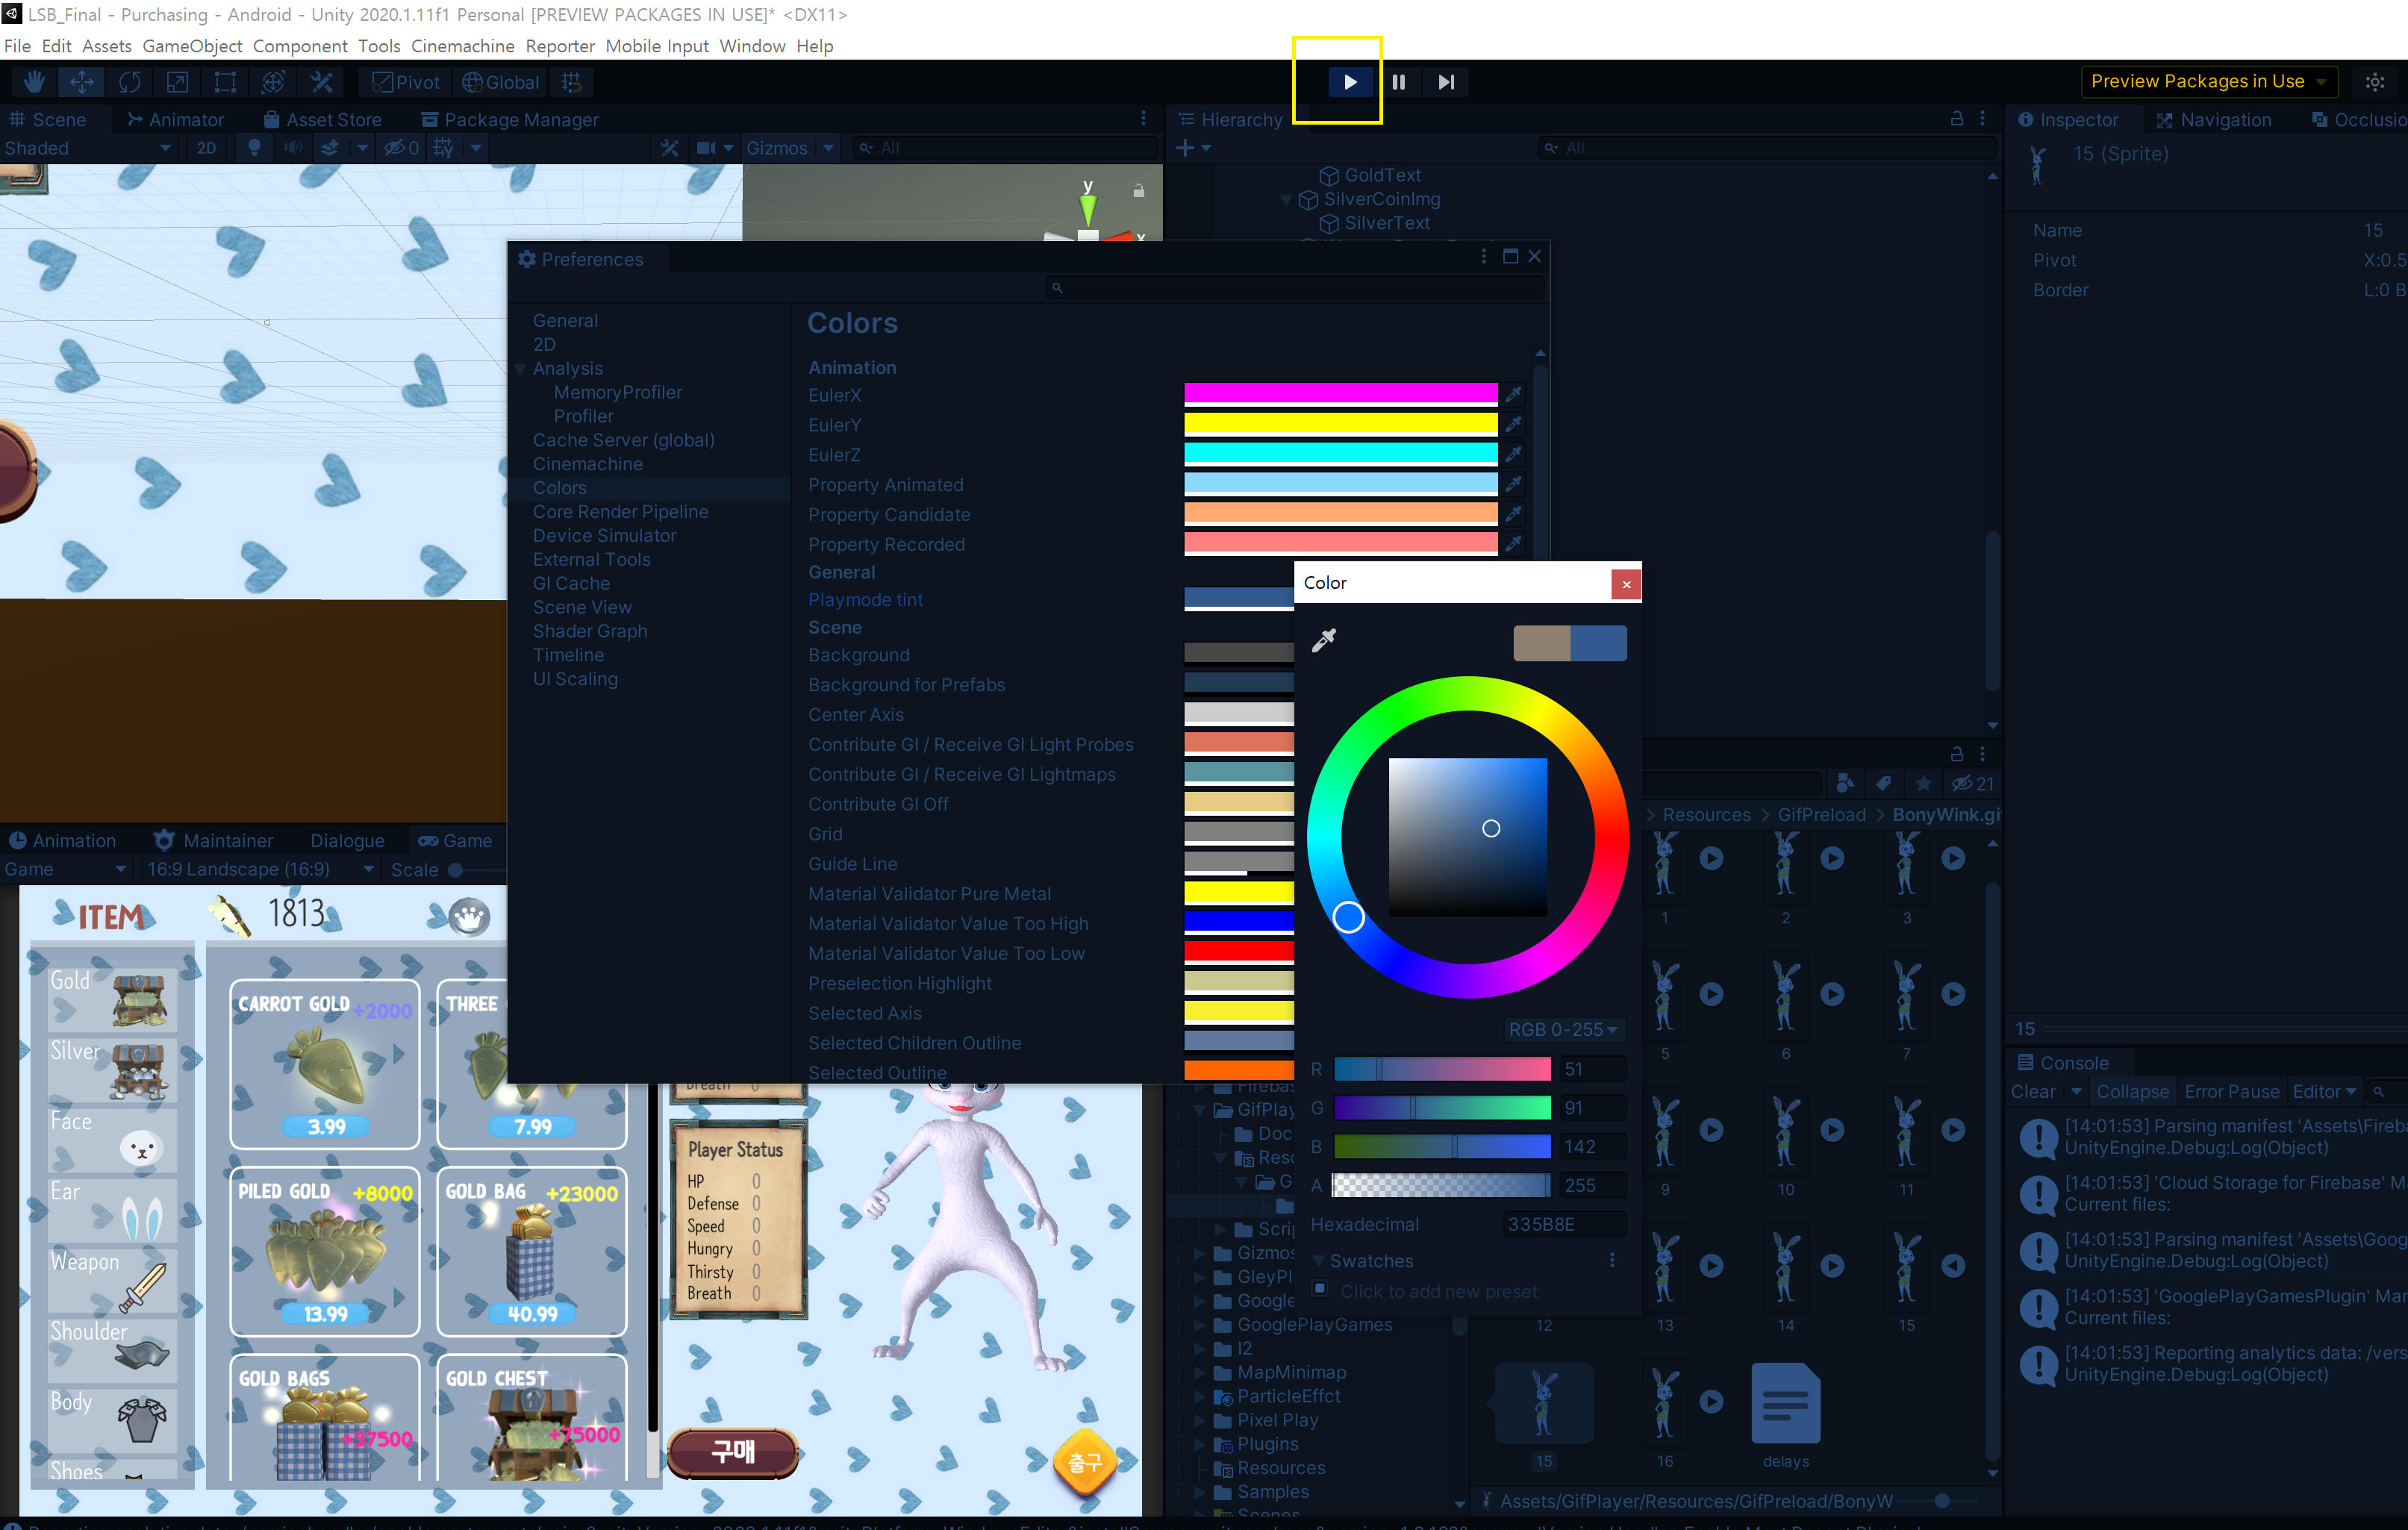This screenshot has height=1530, width=2408.
Task: Select the Rect transform tool
Action: pyautogui.click(x=225, y=82)
